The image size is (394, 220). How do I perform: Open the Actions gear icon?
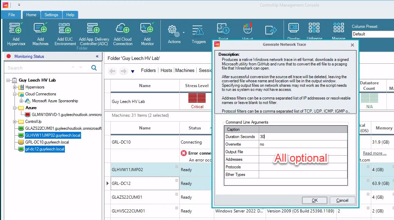pyautogui.click(x=174, y=31)
